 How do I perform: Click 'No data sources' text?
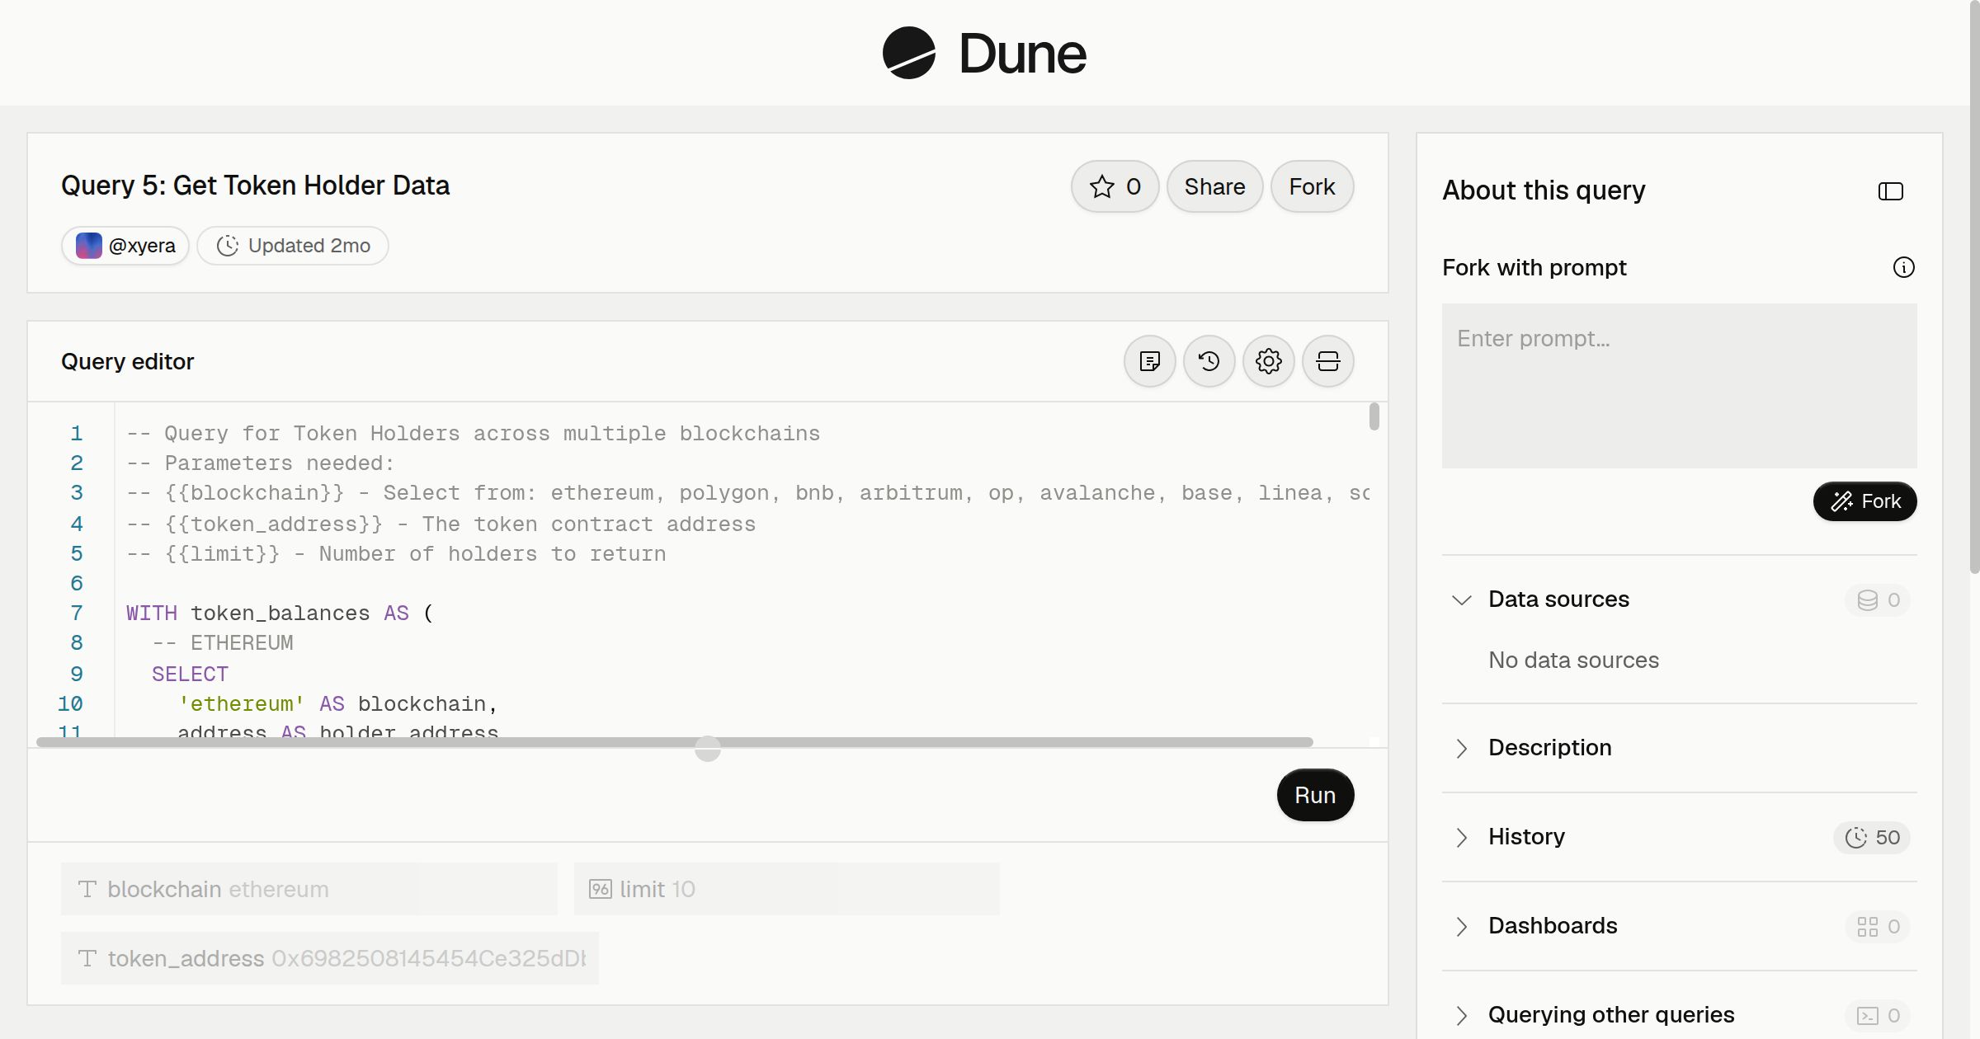(x=1573, y=660)
